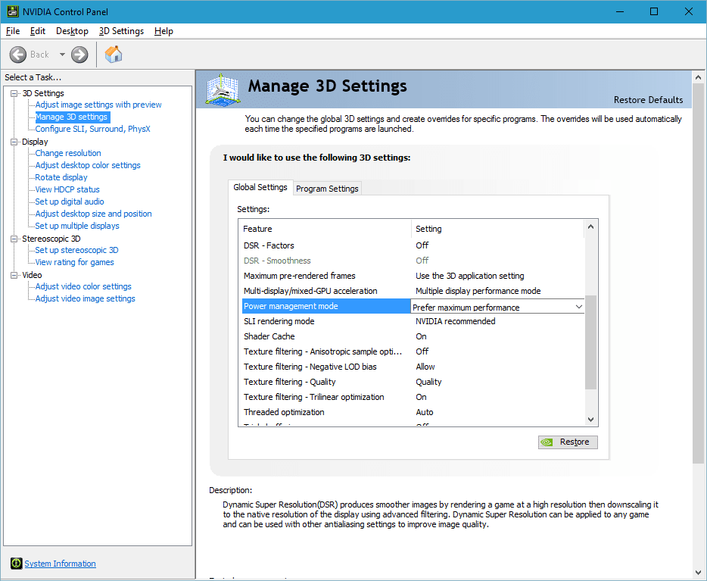Open the Back history dropdown arrow
Image resolution: width=707 pixels, height=581 pixels.
tap(62, 55)
